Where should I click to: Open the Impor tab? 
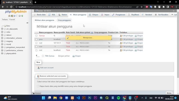(105, 15)
